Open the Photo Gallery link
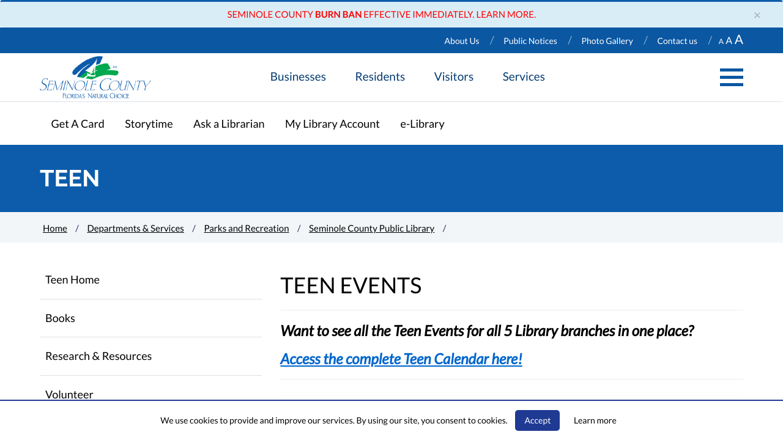783x440 pixels. click(607, 41)
